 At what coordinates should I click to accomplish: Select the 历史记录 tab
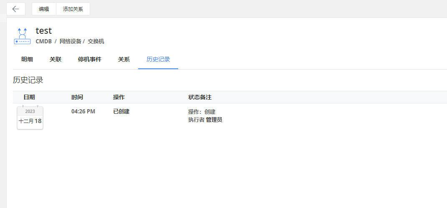[158, 59]
